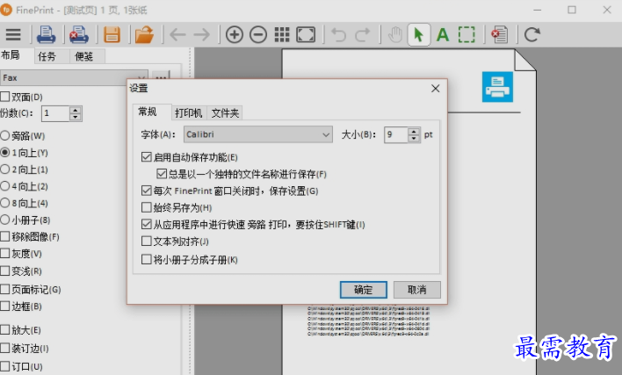Enable 始终另存为 checkbox
The image size is (622, 375).
click(147, 207)
